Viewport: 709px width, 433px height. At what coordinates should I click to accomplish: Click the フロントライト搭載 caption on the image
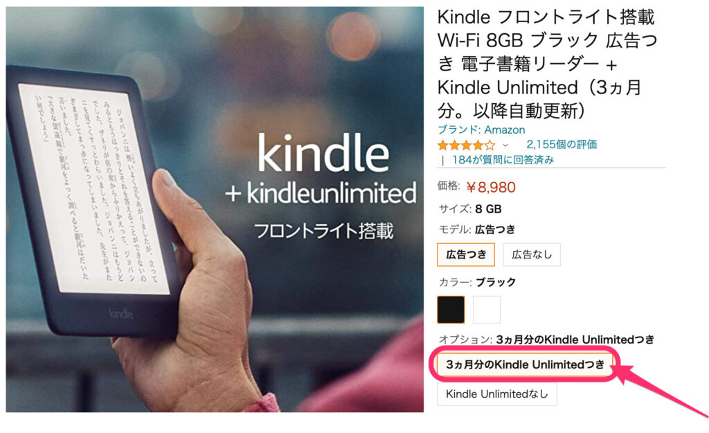323,231
